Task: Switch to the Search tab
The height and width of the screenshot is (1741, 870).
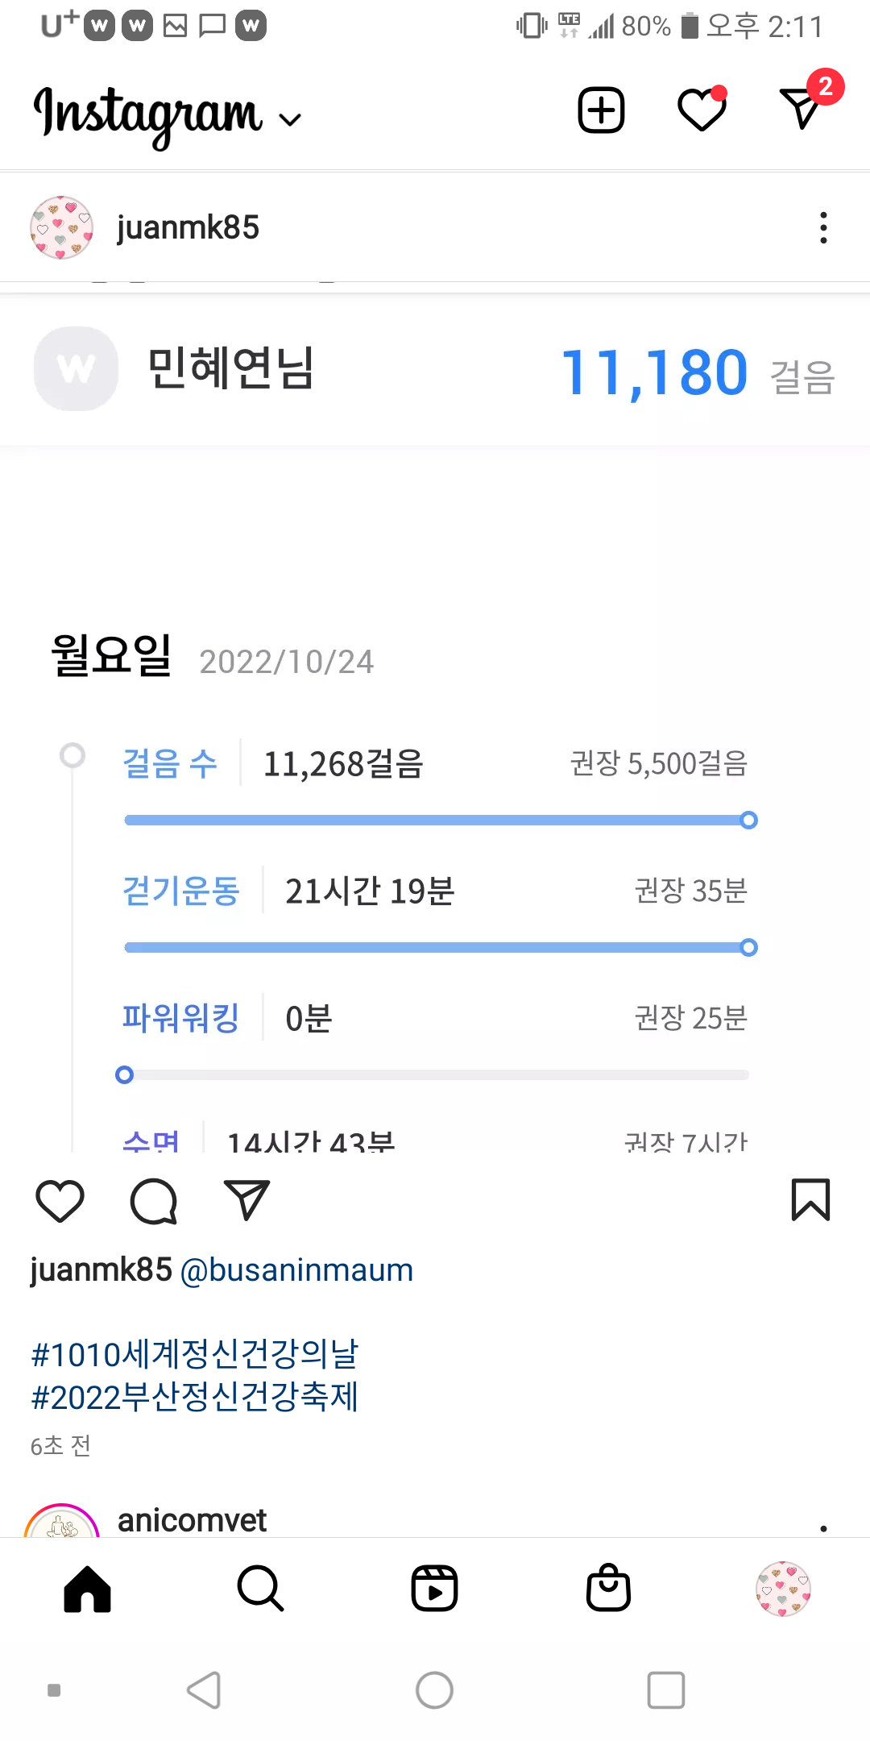Action: click(x=260, y=1589)
